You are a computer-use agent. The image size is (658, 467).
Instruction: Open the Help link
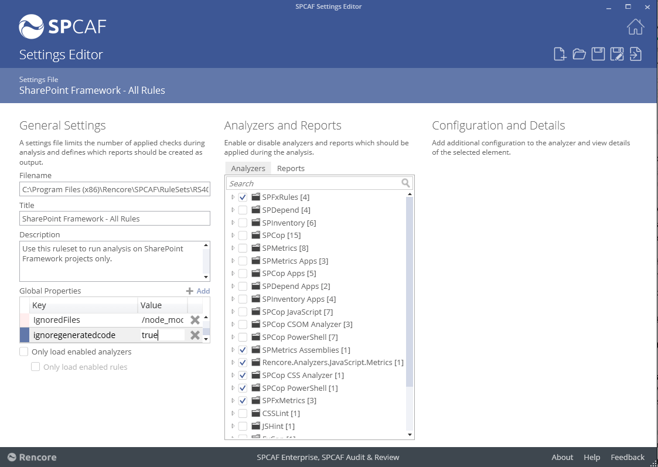click(x=592, y=458)
